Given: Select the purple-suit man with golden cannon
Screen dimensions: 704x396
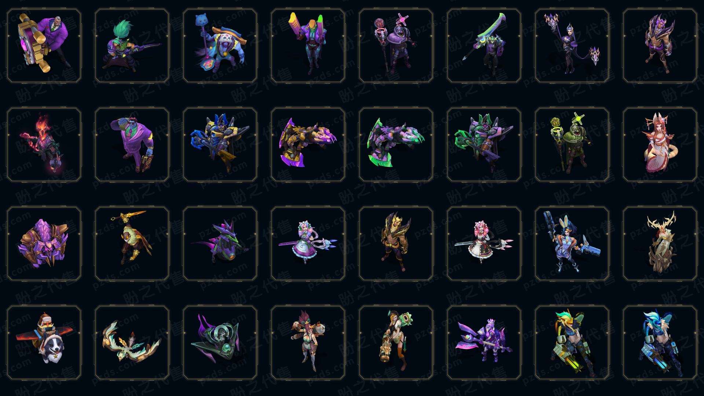Looking at the screenshot, I should (x=44, y=45).
